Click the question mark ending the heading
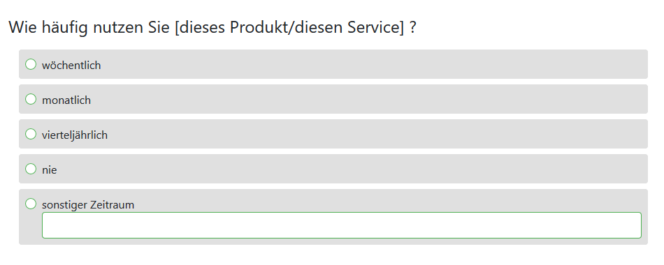Screen dimensions: 664x265 pos(413,27)
